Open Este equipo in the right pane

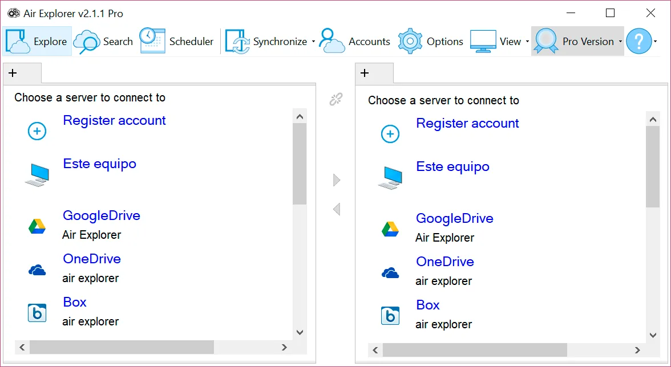pos(453,166)
